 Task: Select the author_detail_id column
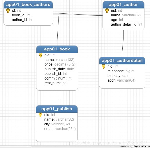[x=127, y=24]
